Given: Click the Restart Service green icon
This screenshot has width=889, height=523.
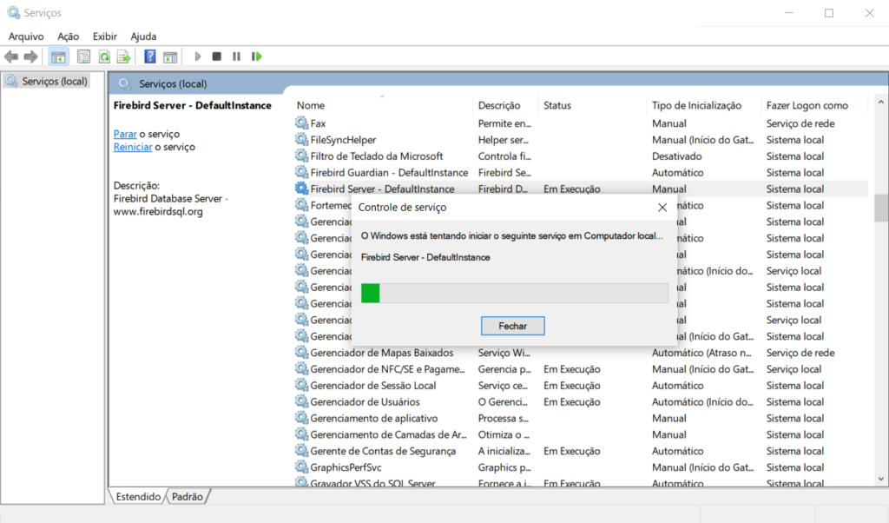Looking at the screenshot, I should pos(257,56).
